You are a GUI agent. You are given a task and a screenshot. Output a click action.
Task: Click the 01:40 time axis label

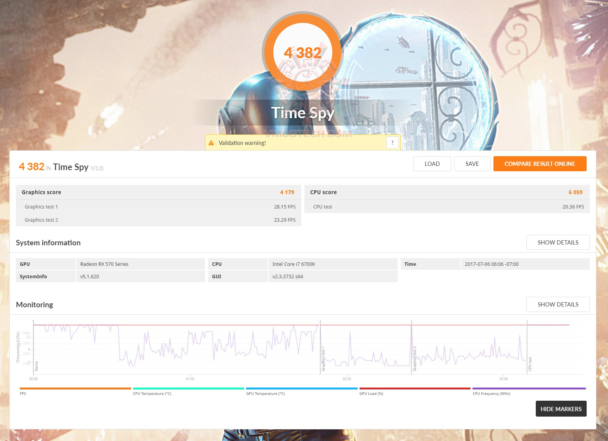190,379
